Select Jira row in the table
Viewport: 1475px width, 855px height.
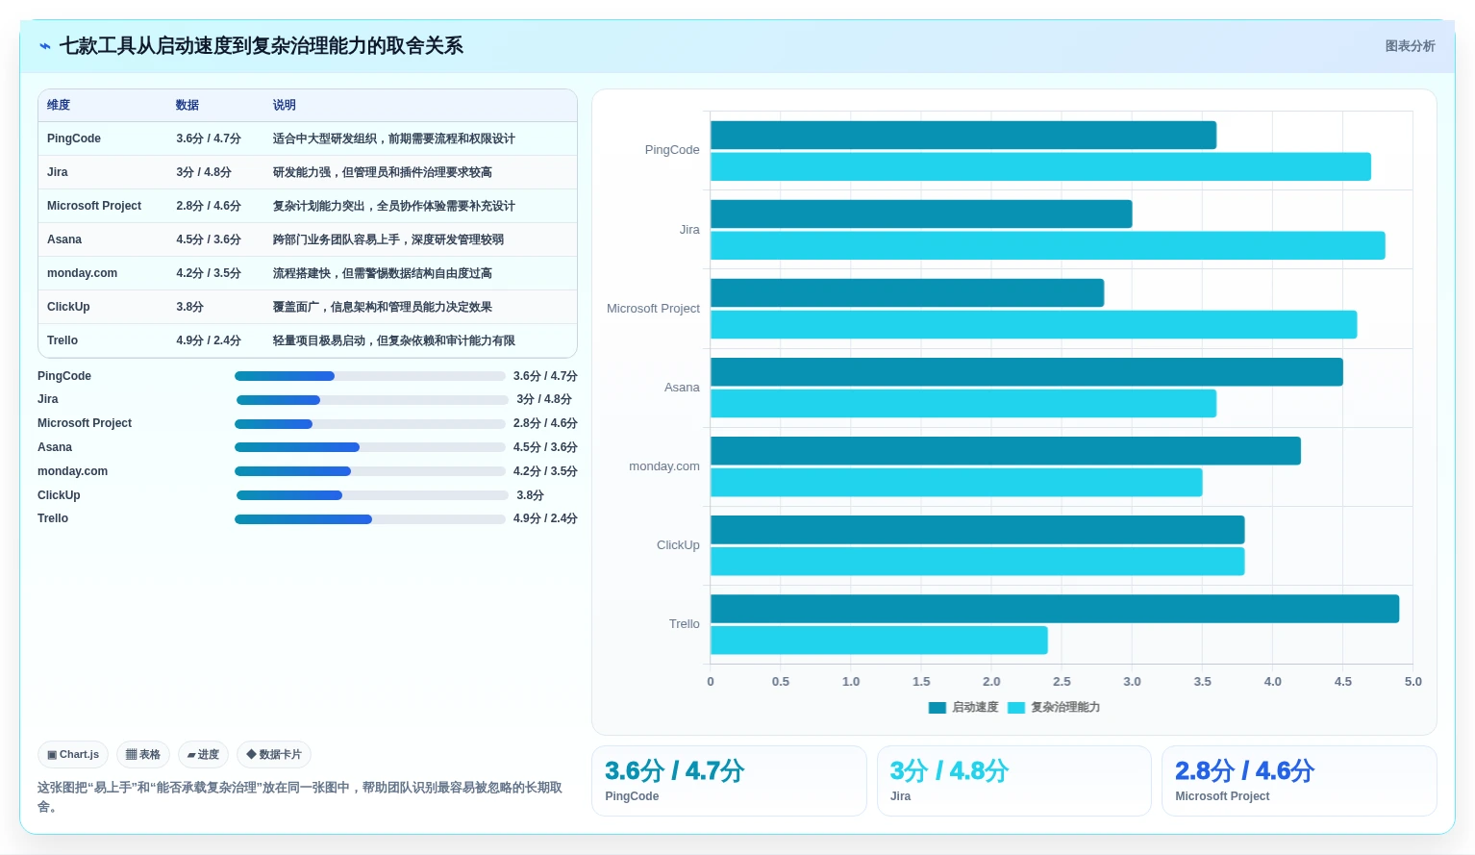click(x=308, y=172)
